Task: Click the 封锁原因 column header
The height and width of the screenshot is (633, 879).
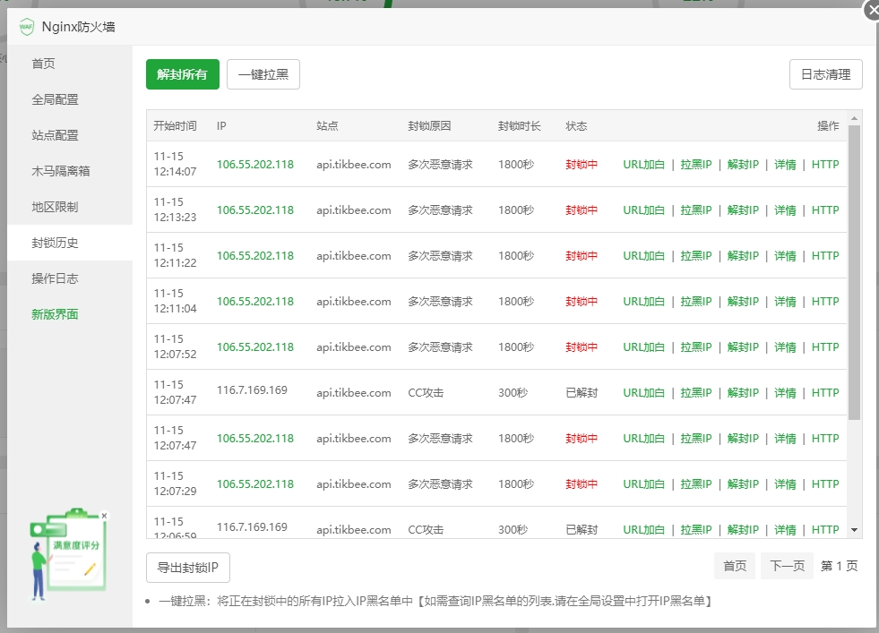Action: 429,125
